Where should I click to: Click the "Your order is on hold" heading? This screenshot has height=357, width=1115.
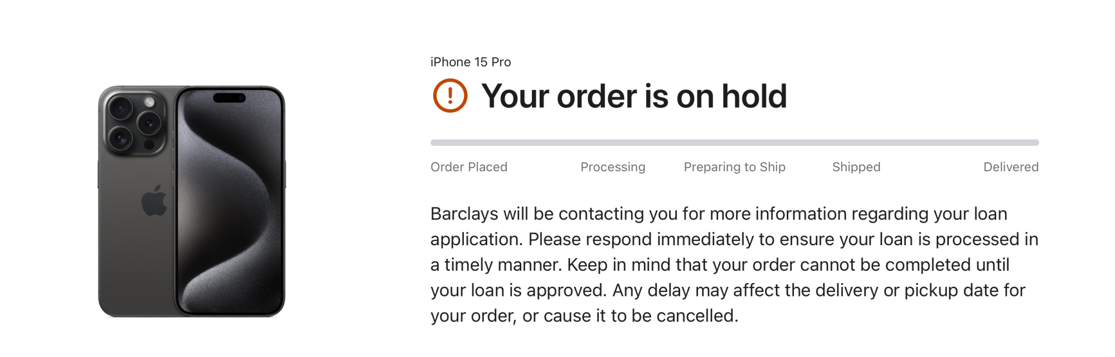[634, 96]
